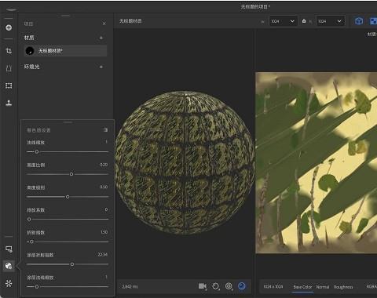The image size is (377, 298).
Task: Select the Perspective transform tool icon
Action: (x=9, y=68)
